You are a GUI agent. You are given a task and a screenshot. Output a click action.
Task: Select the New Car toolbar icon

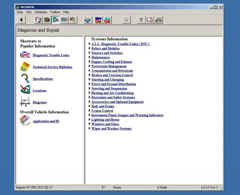[x=98, y=20]
